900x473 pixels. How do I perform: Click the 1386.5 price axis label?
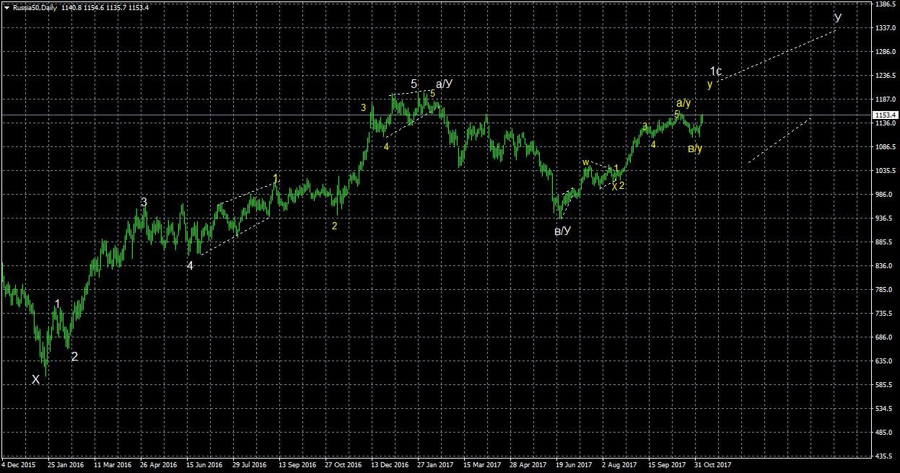click(885, 4)
